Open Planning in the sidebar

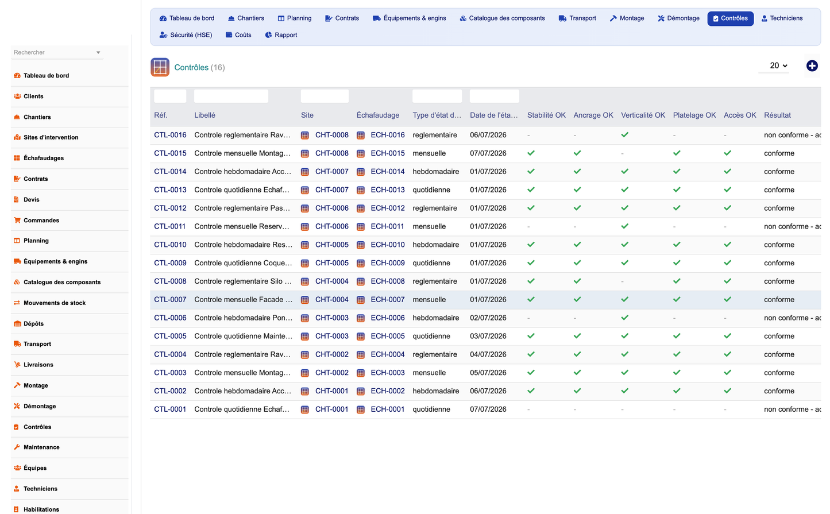coord(36,241)
